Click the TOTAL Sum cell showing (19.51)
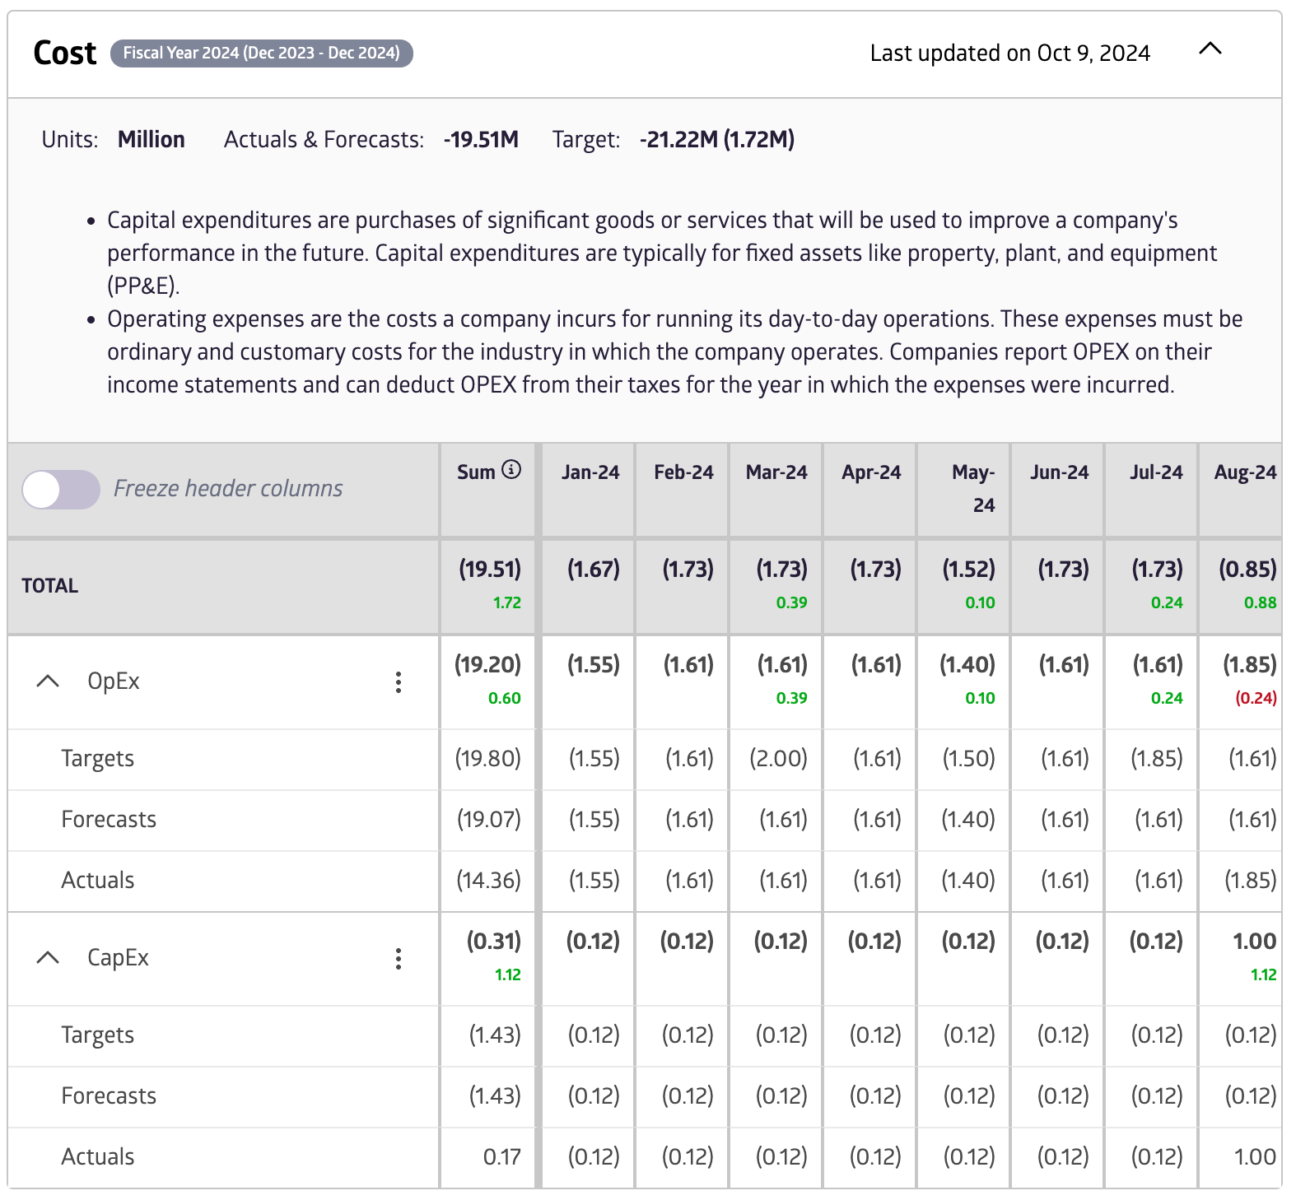 click(490, 570)
